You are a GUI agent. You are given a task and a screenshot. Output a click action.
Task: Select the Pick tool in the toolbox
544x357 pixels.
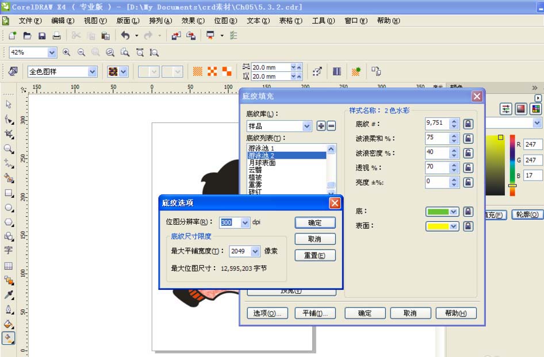coord(8,105)
